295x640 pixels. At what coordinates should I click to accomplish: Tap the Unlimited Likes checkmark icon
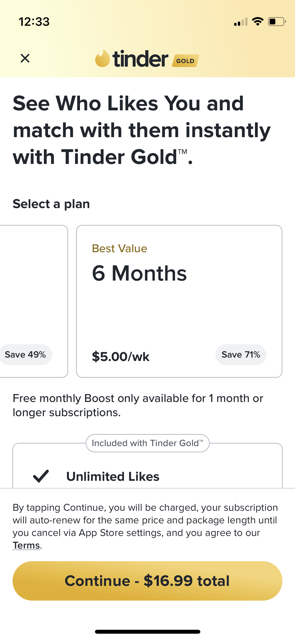(x=41, y=476)
